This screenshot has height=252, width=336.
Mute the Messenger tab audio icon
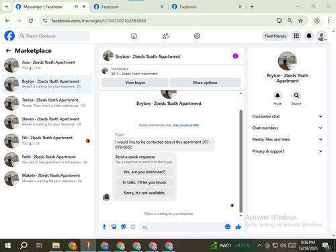(76, 7)
